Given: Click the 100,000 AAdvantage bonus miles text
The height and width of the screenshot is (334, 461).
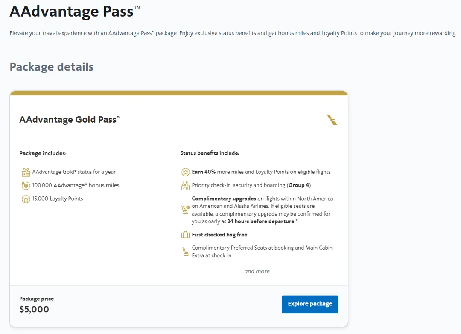Looking at the screenshot, I should [x=76, y=186].
